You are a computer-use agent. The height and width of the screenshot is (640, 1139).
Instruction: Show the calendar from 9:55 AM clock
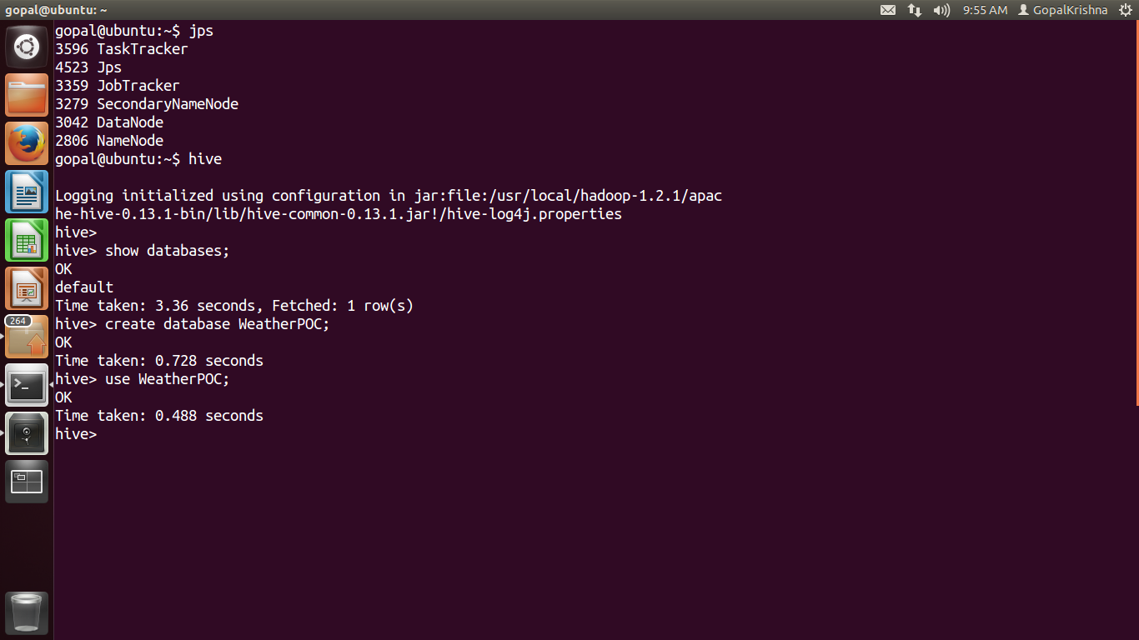(985, 10)
